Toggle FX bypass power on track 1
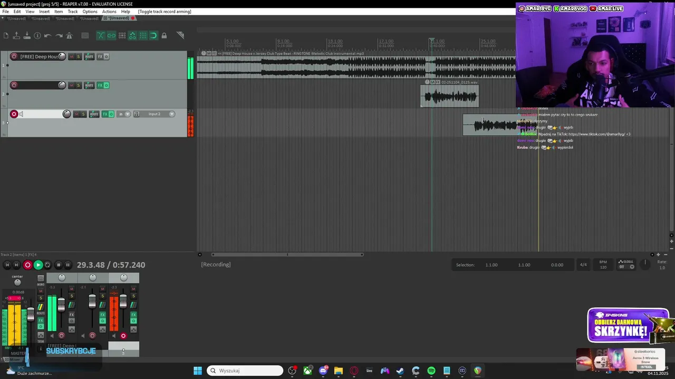Screen dimensions: 675x379 pyautogui.click(x=106, y=56)
